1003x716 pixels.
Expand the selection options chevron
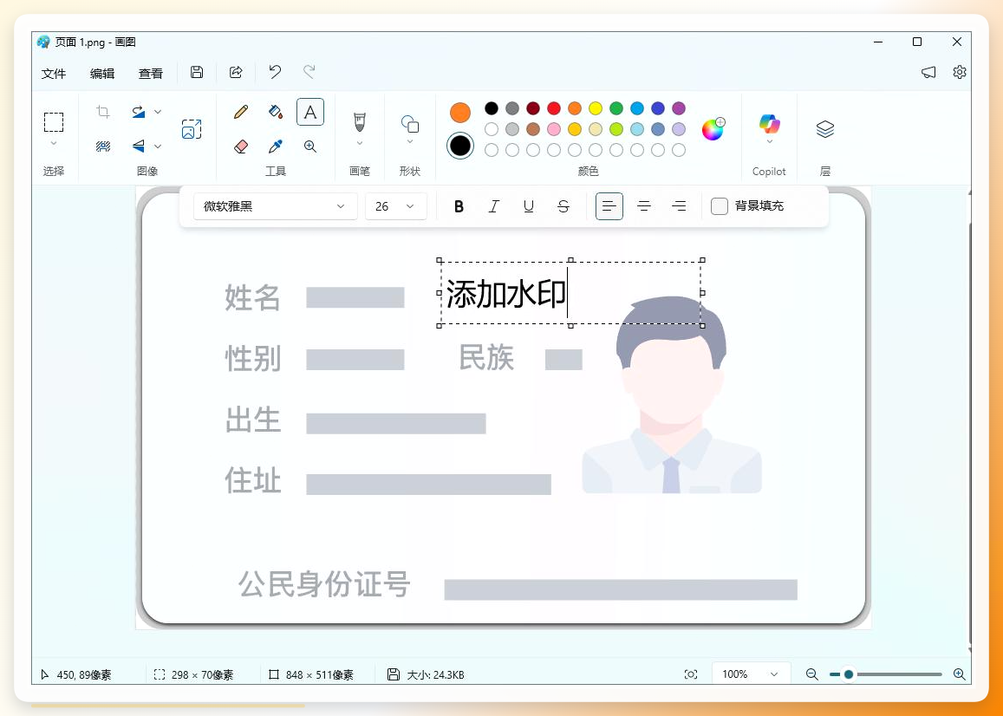(x=54, y=143)
